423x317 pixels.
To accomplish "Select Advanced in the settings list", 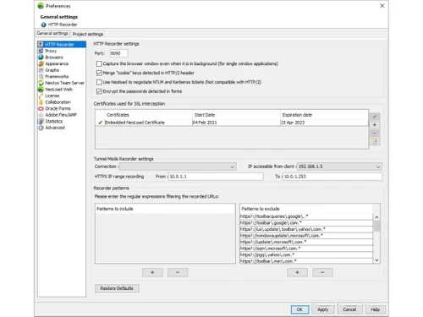I will click(55, 128).
